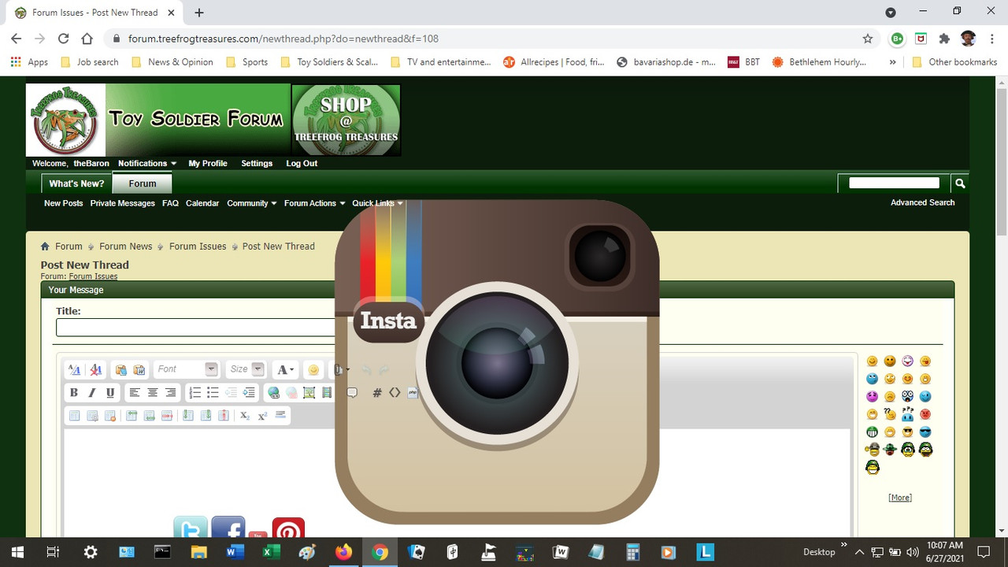Click the Subscript X2 icon

245,415
